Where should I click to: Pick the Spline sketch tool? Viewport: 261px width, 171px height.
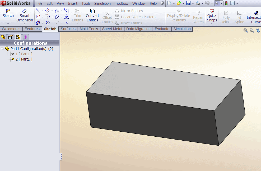click(x=57, y=11)
